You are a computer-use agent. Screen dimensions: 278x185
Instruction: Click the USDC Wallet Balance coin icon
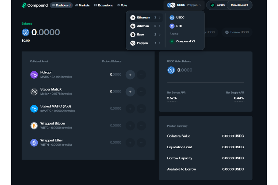pyautogui.click(x=171, y=70)
